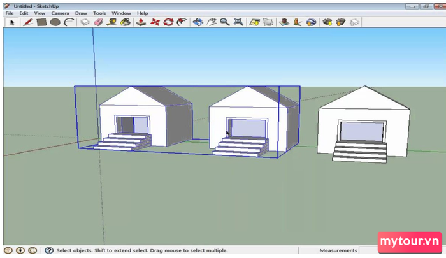Open the Help menu

pos(142,13)
